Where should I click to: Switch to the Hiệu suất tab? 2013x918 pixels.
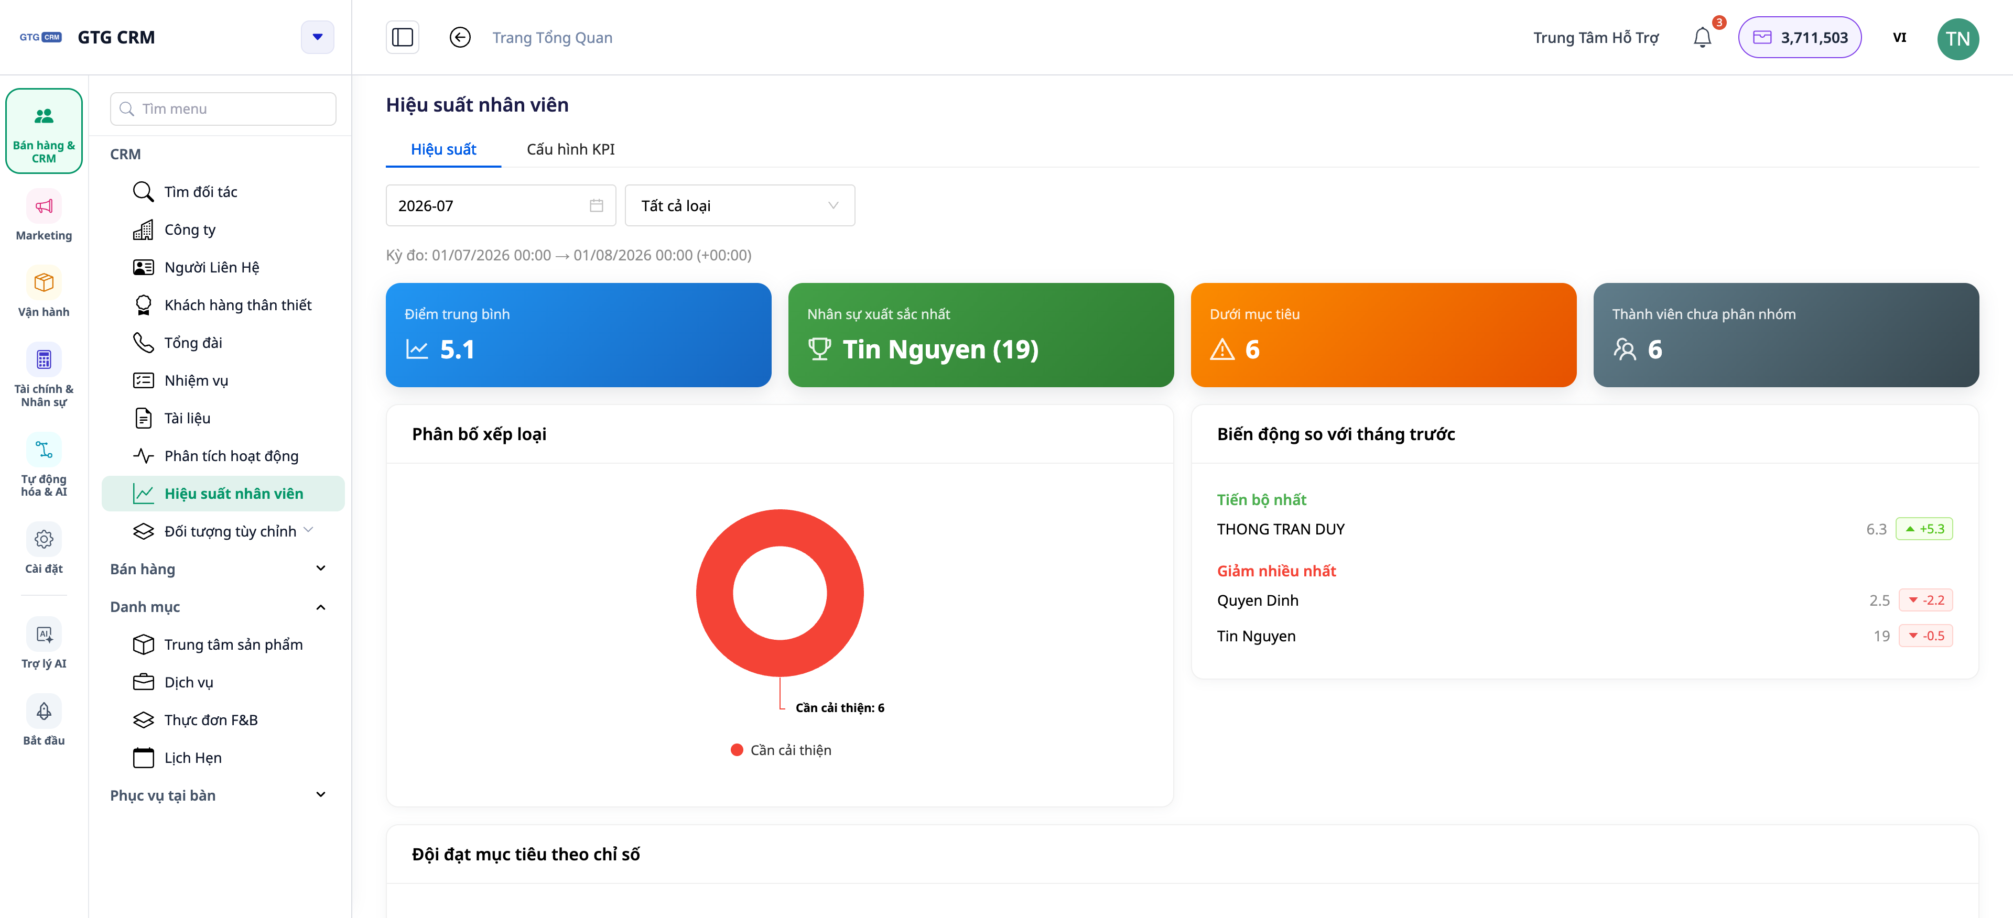pos(443,149)
